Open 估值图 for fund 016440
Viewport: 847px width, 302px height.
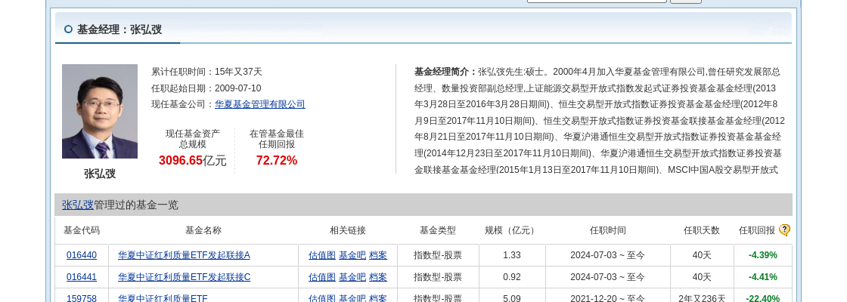[x=322, y=255]
